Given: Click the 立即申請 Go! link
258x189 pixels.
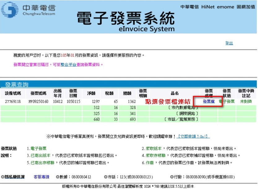Looking at the screenshot, I should coord(193,136).
